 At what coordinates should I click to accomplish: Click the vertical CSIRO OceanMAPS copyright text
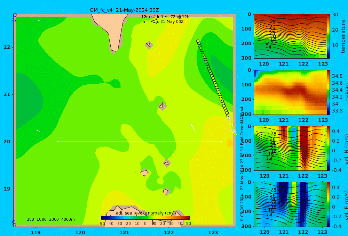242,164
